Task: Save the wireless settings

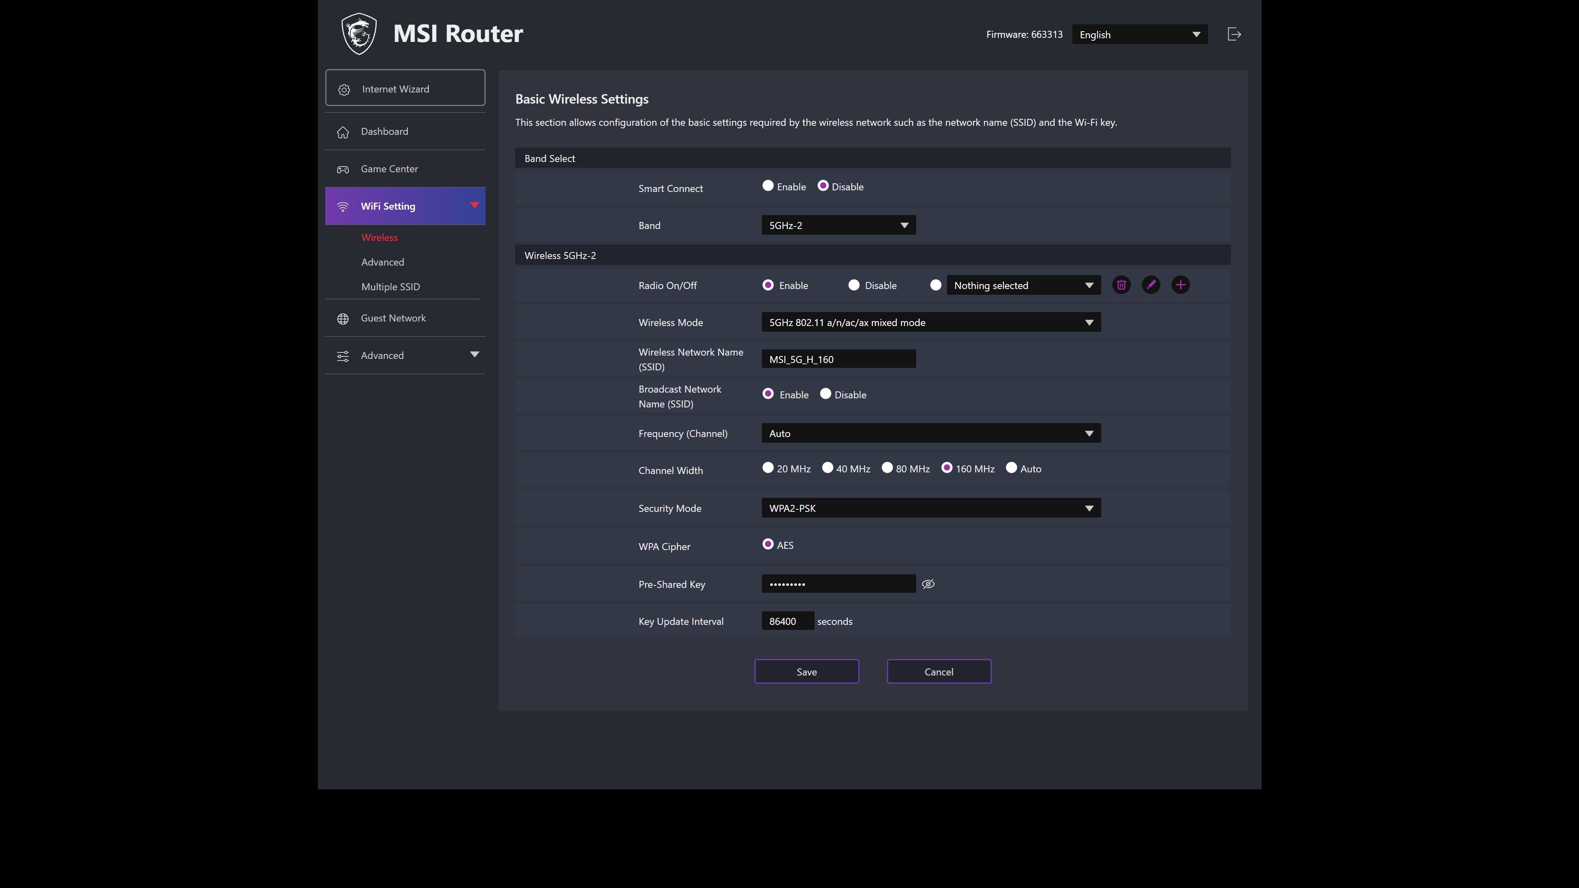Action: click(806, 672)
